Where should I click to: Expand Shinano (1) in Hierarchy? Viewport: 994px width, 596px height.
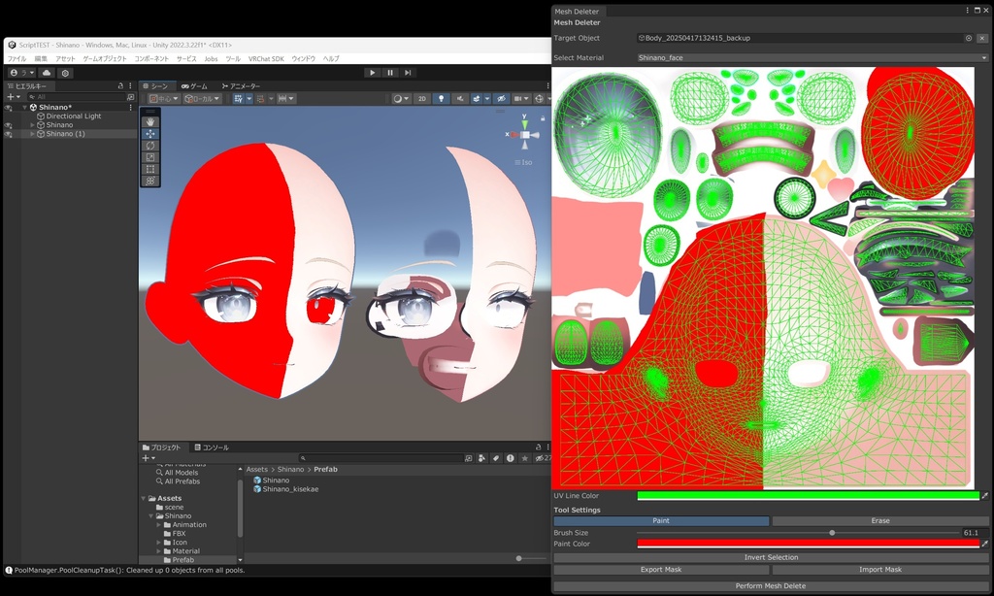(x=32, y=134)
